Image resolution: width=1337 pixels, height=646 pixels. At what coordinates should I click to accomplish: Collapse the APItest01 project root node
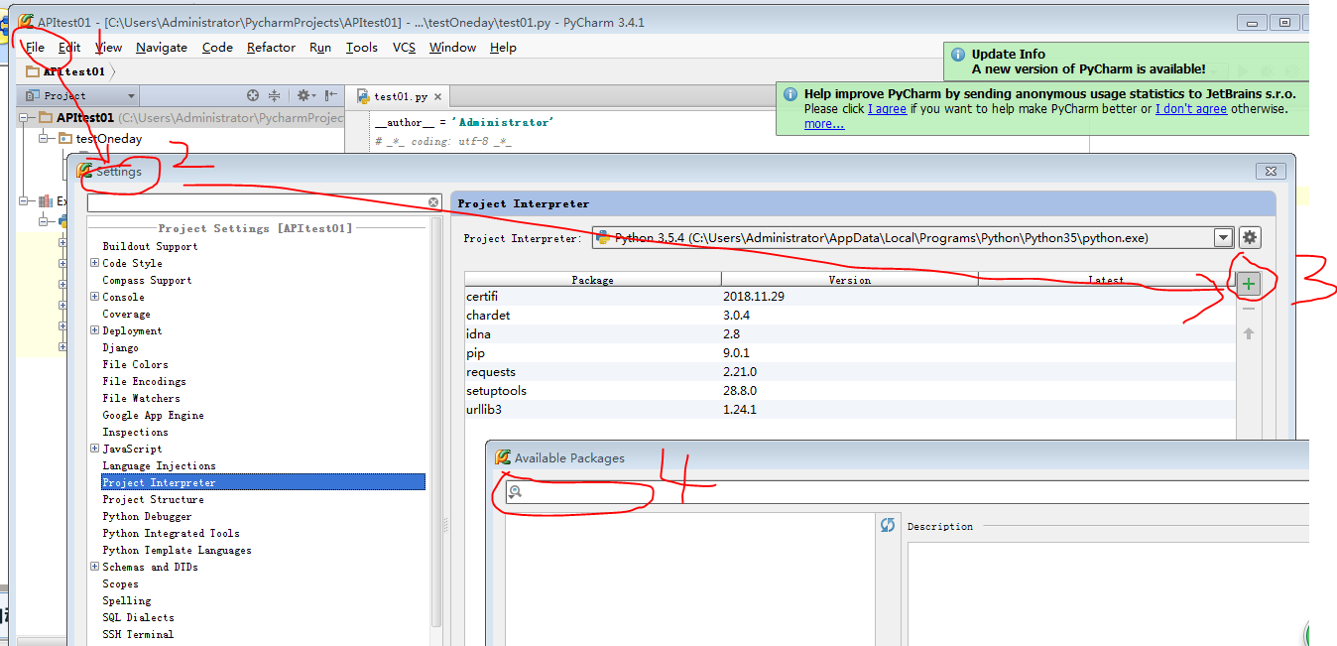click(x=26, y=118)
